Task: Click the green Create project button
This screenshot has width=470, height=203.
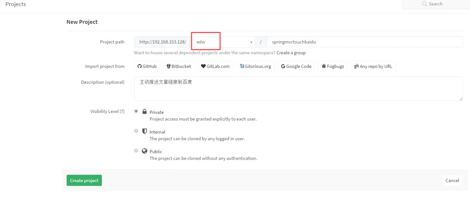Action: click(x=84, y=180)
